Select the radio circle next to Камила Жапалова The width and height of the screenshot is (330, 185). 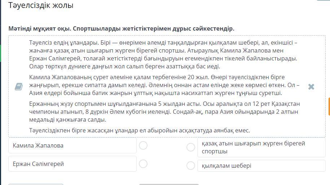pyautogui.click(x=143, y=145)
